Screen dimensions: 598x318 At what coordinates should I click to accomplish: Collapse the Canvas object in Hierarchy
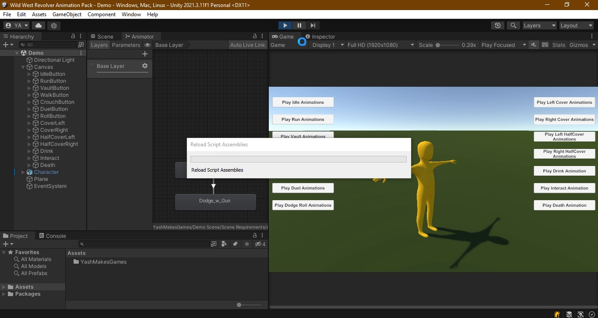(23, 67)
